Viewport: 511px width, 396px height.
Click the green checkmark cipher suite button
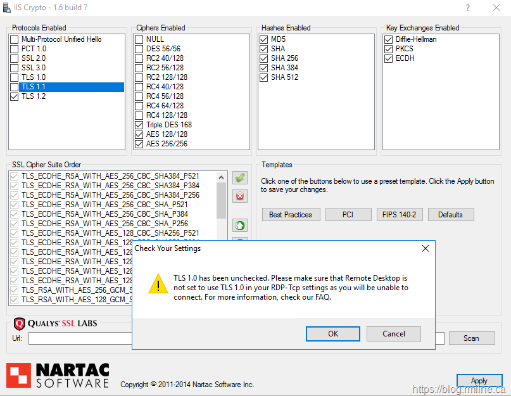[240, 178]
